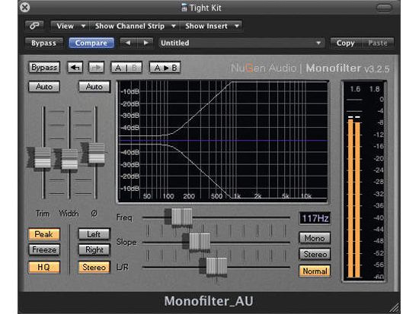The width and height of the screenshot is (419, 314).
Task: Click the window resize grip corner
Action: click(394, 308)
